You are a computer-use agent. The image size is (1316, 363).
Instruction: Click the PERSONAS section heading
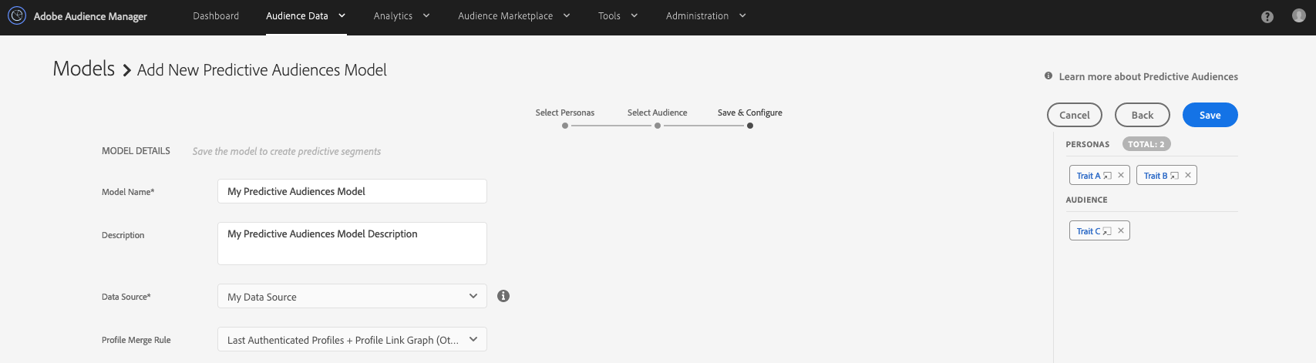click(x=1087, y=144)
